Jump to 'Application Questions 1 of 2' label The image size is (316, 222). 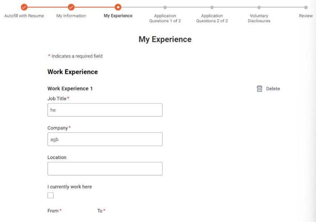165,18
